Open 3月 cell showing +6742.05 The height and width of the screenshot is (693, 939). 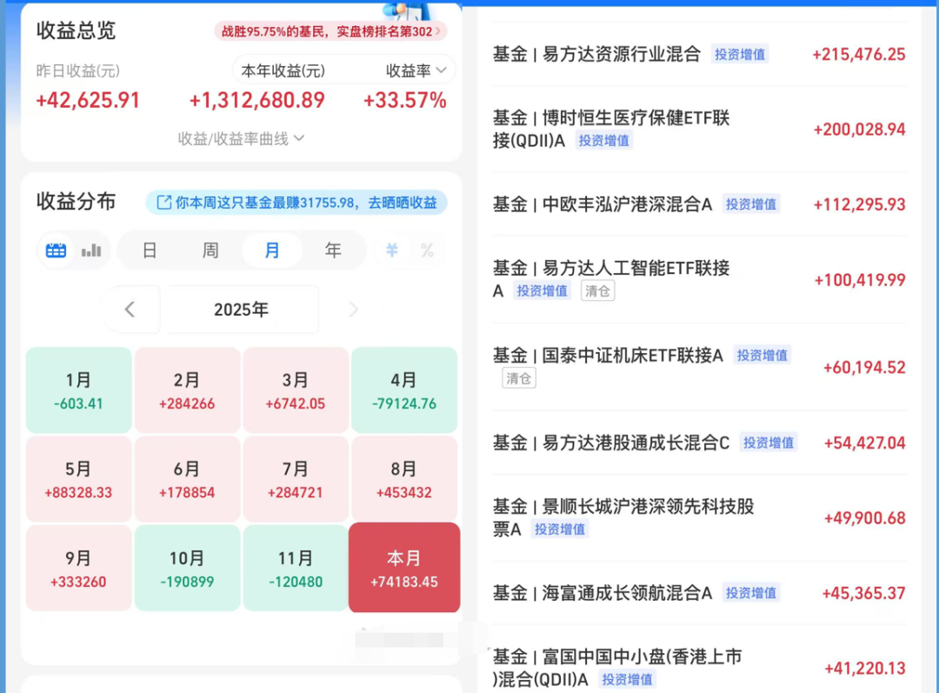[296, 390]
